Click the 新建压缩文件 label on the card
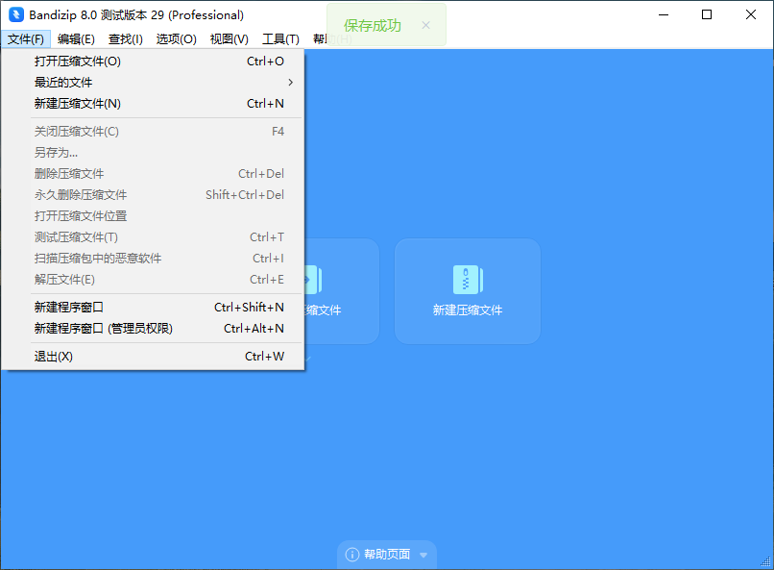 [468, 310]
